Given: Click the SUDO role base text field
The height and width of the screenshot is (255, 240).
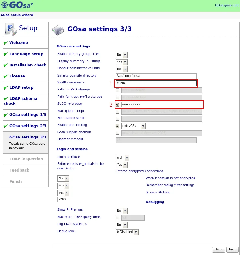Looking at the screenshot, I should point(162,104).
